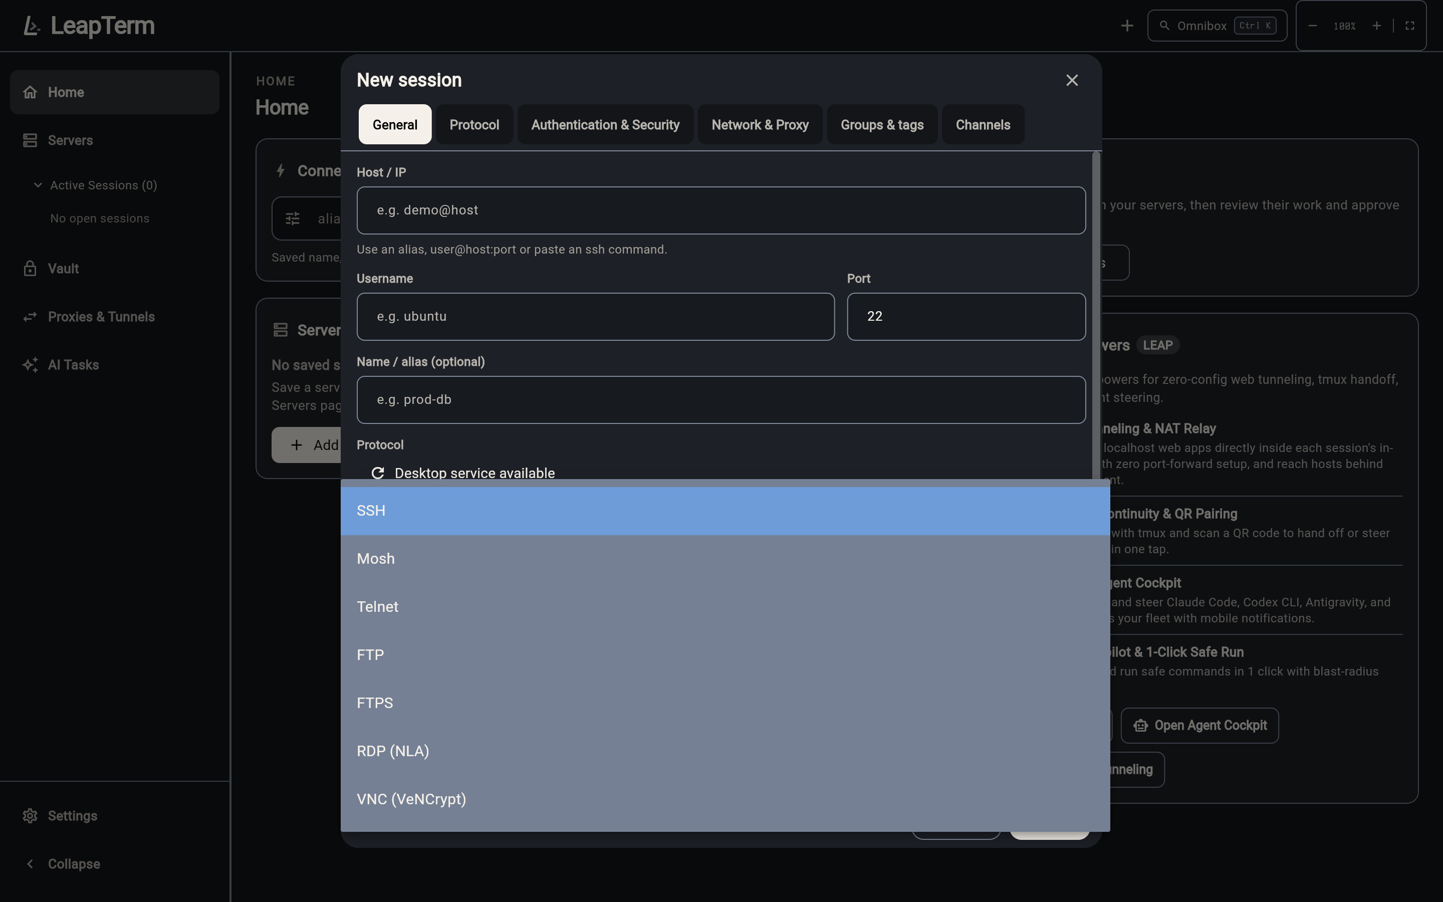1443x902 pixels.
Task: Toggle fullscreen icon in top bar
Action: click(x=1409, y=26)
